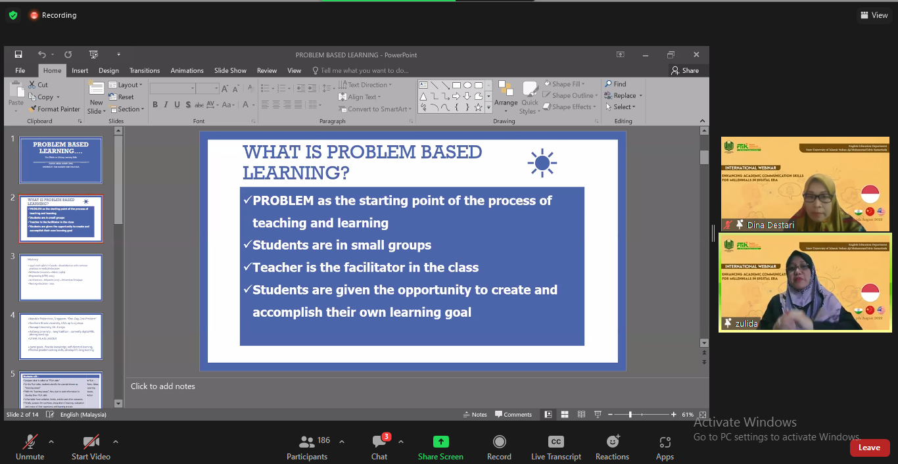Open the Animations tab
This screenshot has width=898, height=464.
[187, 70]
